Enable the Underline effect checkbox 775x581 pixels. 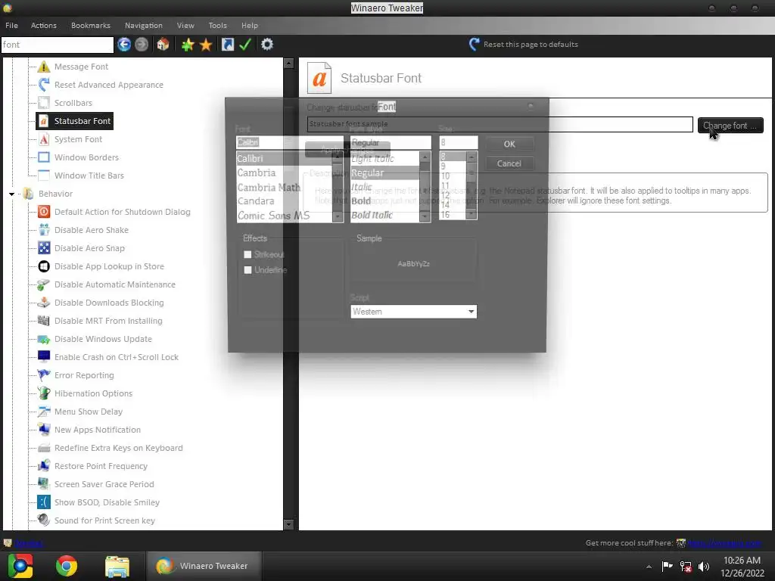(247, 270)
